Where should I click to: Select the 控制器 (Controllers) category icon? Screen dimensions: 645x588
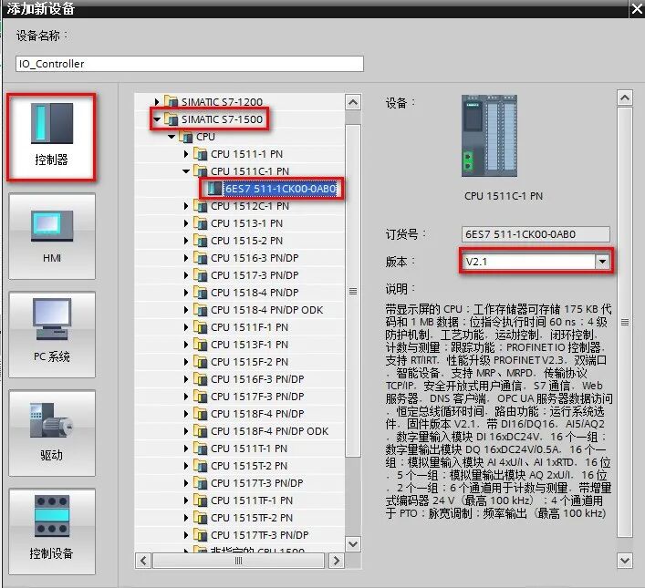click(52, 138)
